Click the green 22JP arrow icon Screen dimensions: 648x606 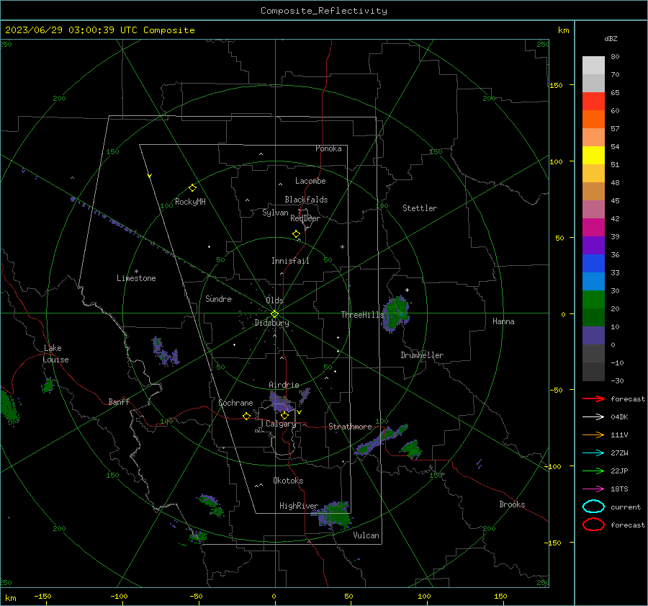click(x=593, y=471)
